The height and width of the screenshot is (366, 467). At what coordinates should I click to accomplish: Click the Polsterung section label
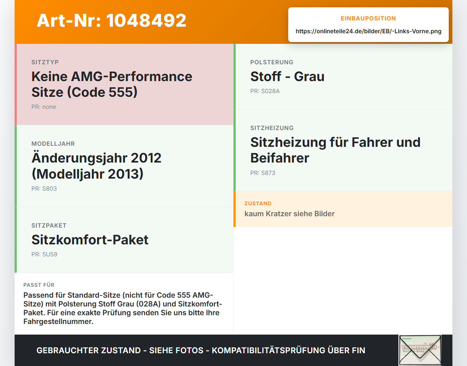click(x=272, y=62)
